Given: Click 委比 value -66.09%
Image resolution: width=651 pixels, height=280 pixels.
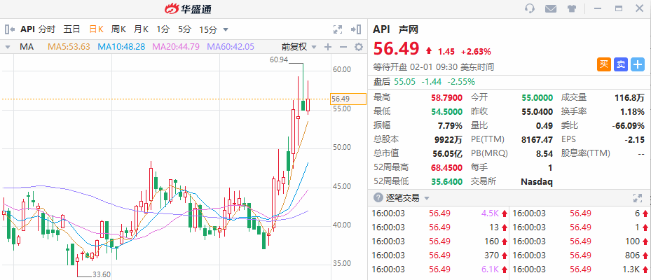Looking at the screenshot, I should [x=627, y=125].
